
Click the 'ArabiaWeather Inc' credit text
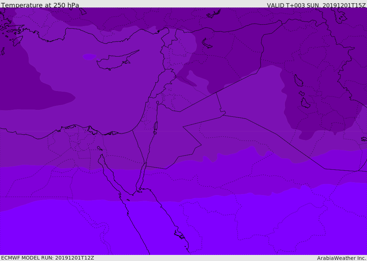(341, 258)
